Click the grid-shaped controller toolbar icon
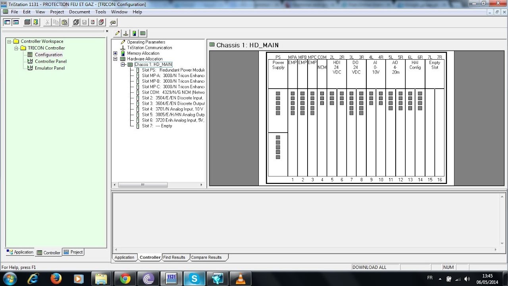The height and width of the screenshot is (286, 508). click(x=27, y=22)
